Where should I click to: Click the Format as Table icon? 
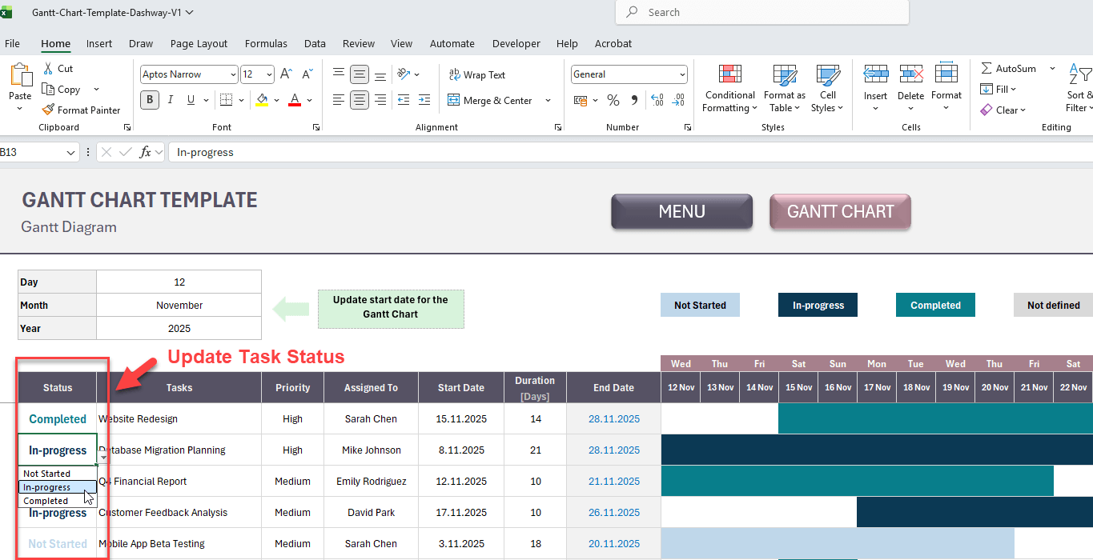click(x=784, y=75)
